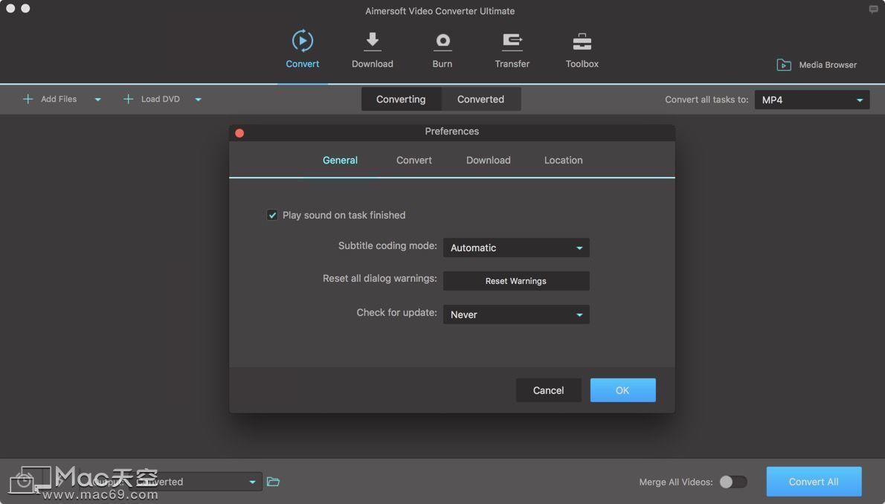Open the Location preferences tab

pyautogui.click(x=563, y=160)
